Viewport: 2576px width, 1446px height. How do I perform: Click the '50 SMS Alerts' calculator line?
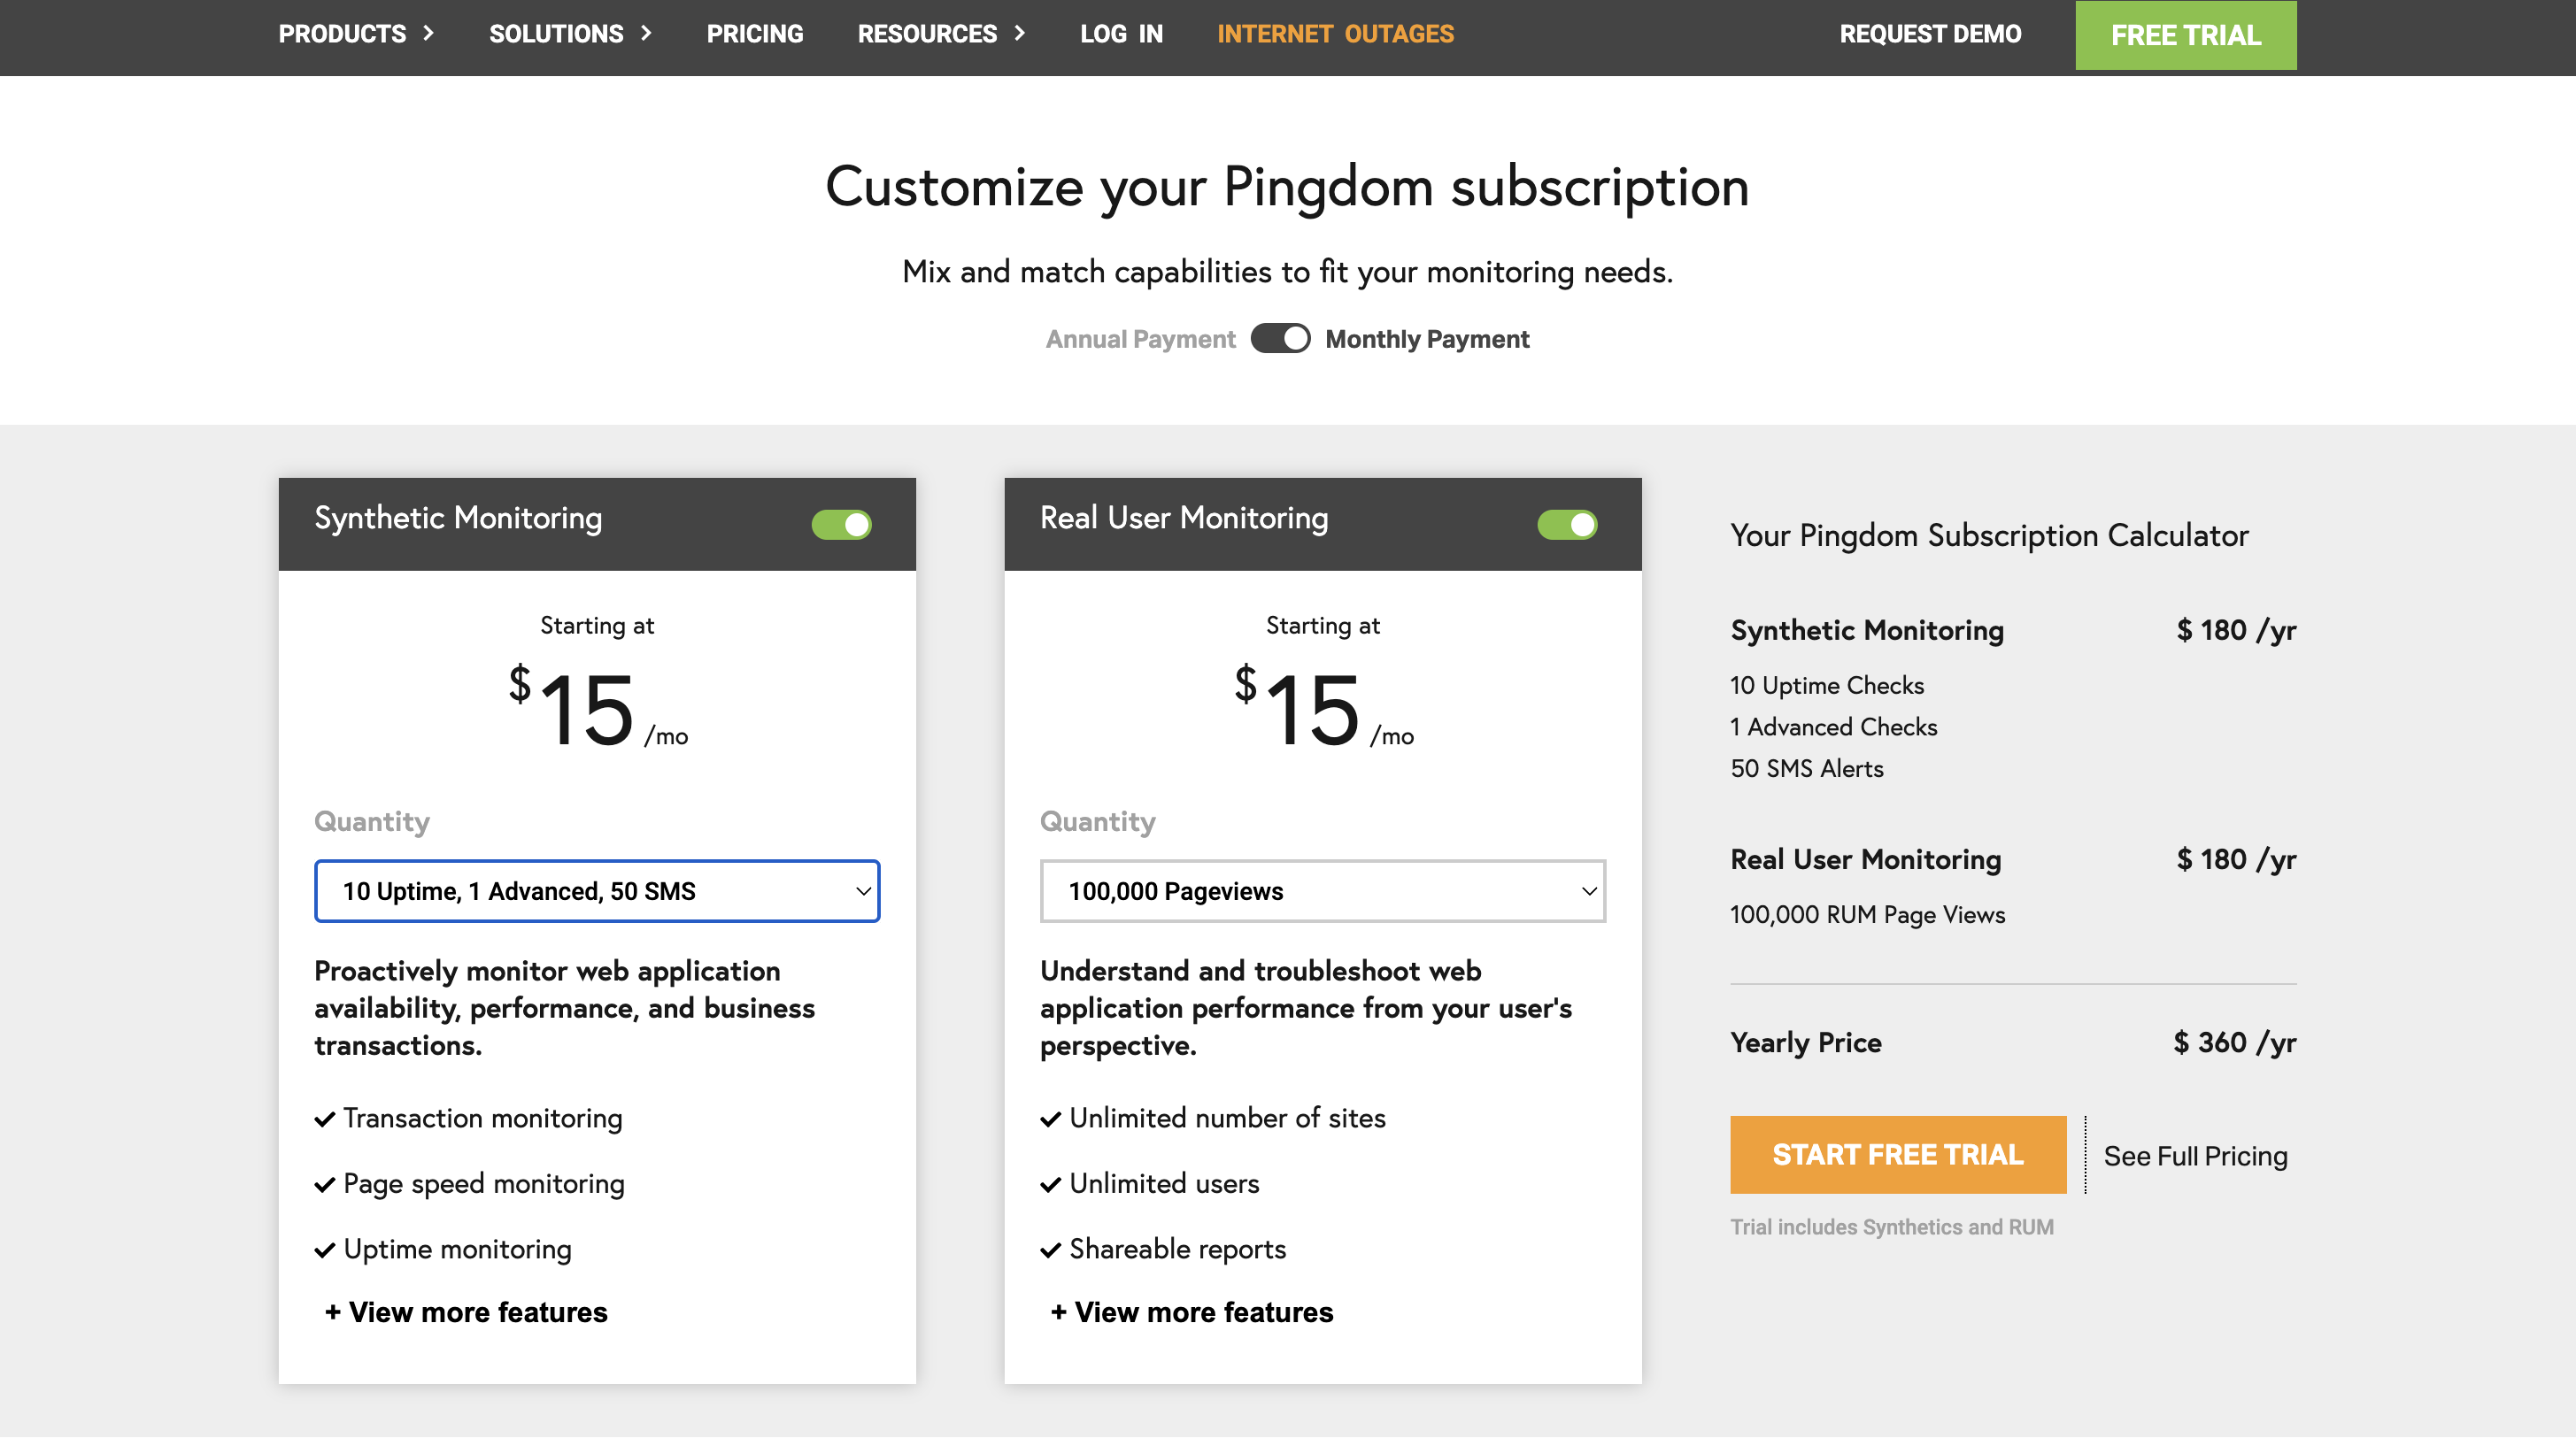point(1806,768)
